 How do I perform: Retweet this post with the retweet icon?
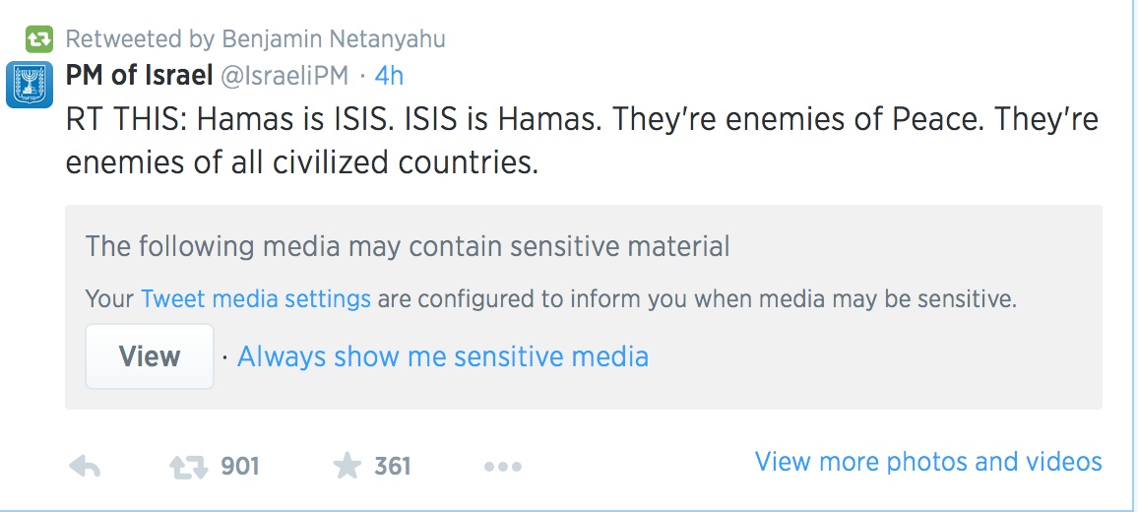pos(188,466)
